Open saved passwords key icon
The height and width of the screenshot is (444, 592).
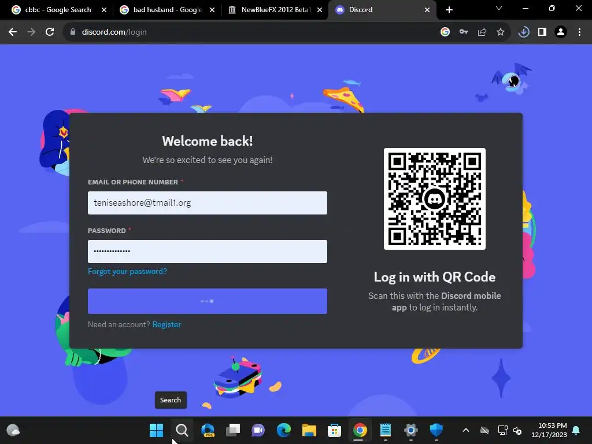point(464,32)
